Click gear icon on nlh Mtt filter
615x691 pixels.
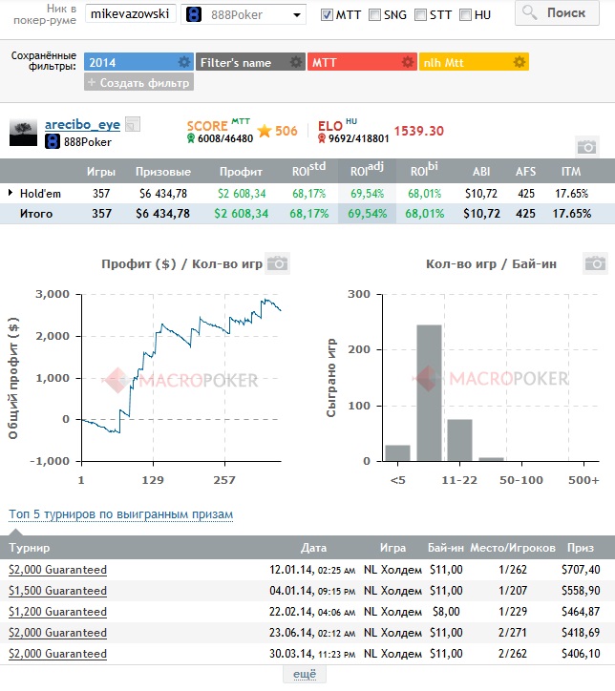(520, 62)
